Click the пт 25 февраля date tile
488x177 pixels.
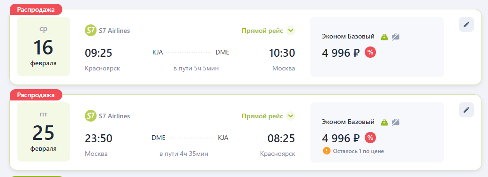[44, 132]
